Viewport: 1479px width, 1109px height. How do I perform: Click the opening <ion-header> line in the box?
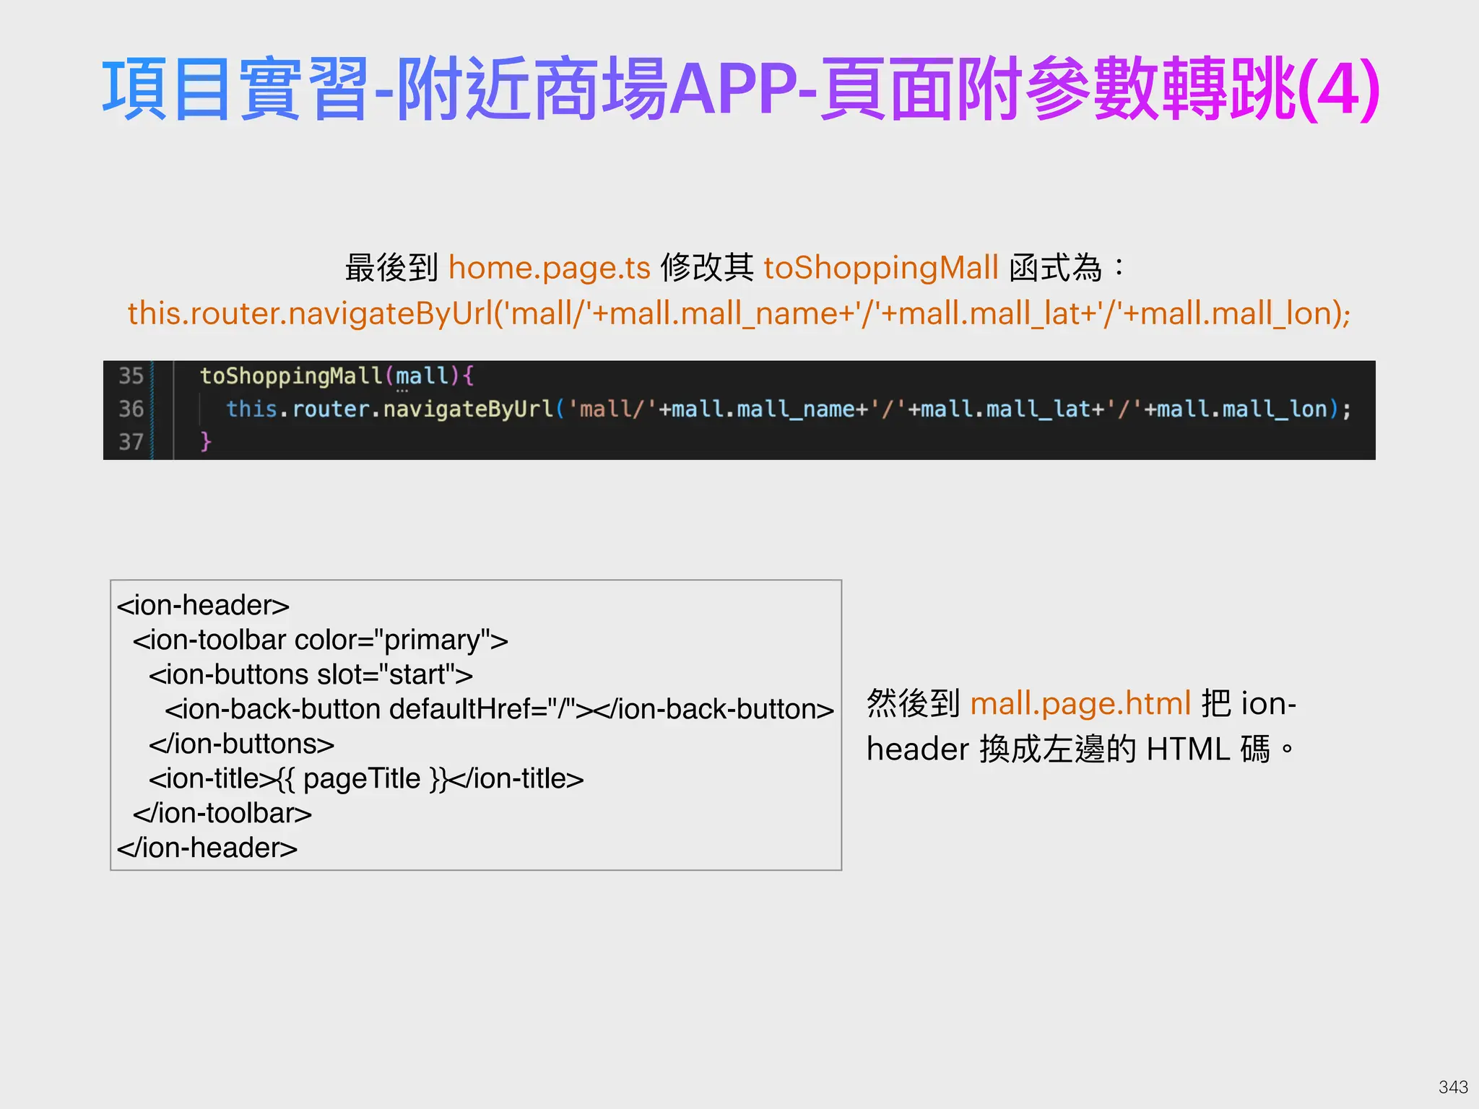203,605
